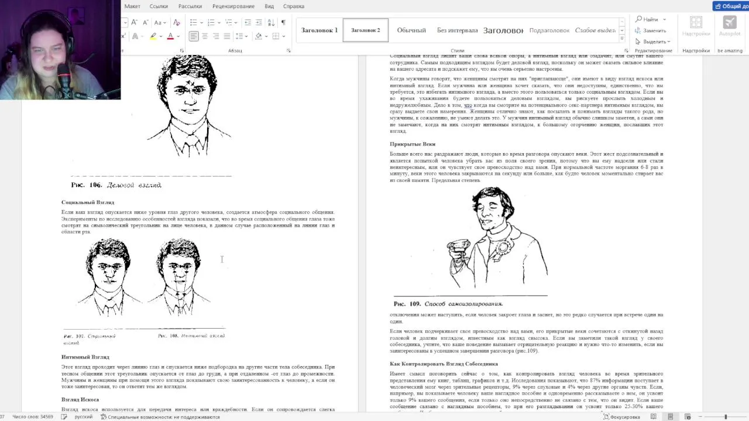The image size is (749, 421).
Task: Expand the font color dropdown arrow
Action: [178, 36]
